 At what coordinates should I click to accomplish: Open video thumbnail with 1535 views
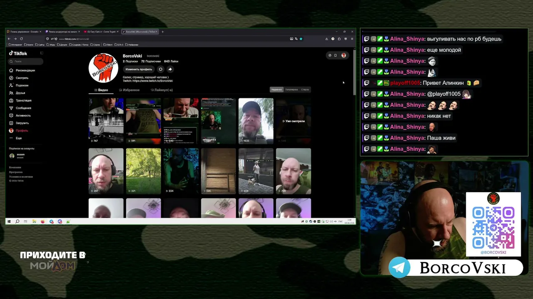click(x=256, y=121)
